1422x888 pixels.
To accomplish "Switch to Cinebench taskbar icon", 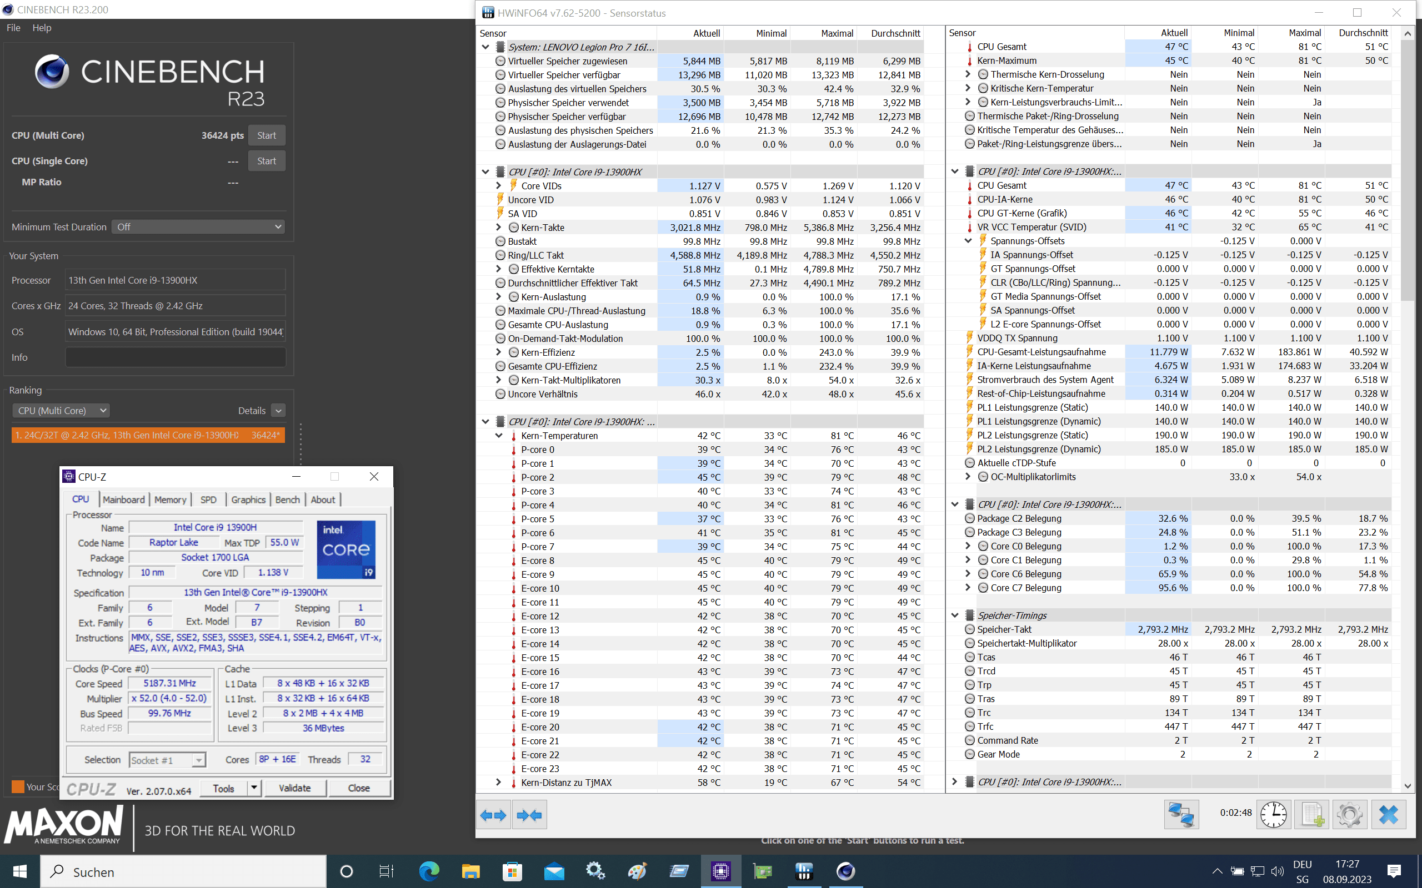I will point(845,871).
